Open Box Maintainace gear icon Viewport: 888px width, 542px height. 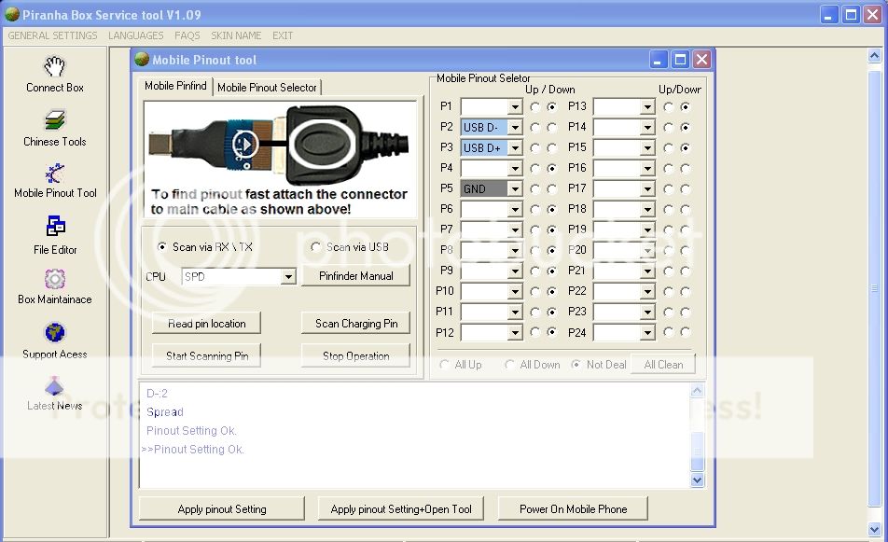tap(55, 279)
